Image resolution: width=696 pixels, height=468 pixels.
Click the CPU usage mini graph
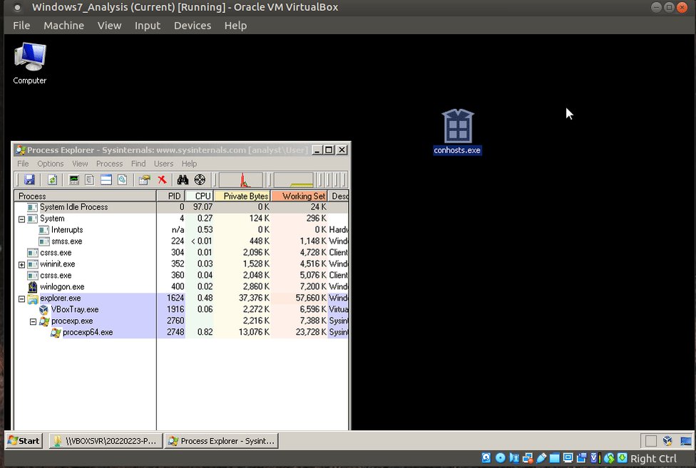(x=241, y=180)
